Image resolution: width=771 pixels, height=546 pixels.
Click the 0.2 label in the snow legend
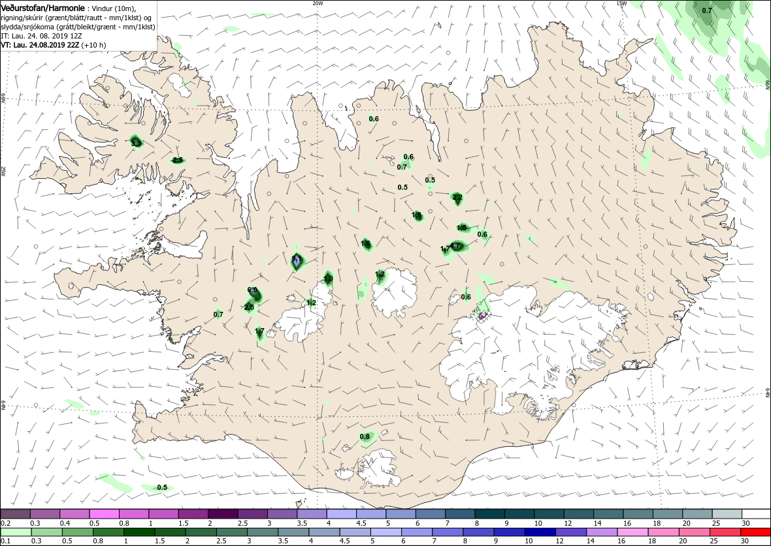6,523
